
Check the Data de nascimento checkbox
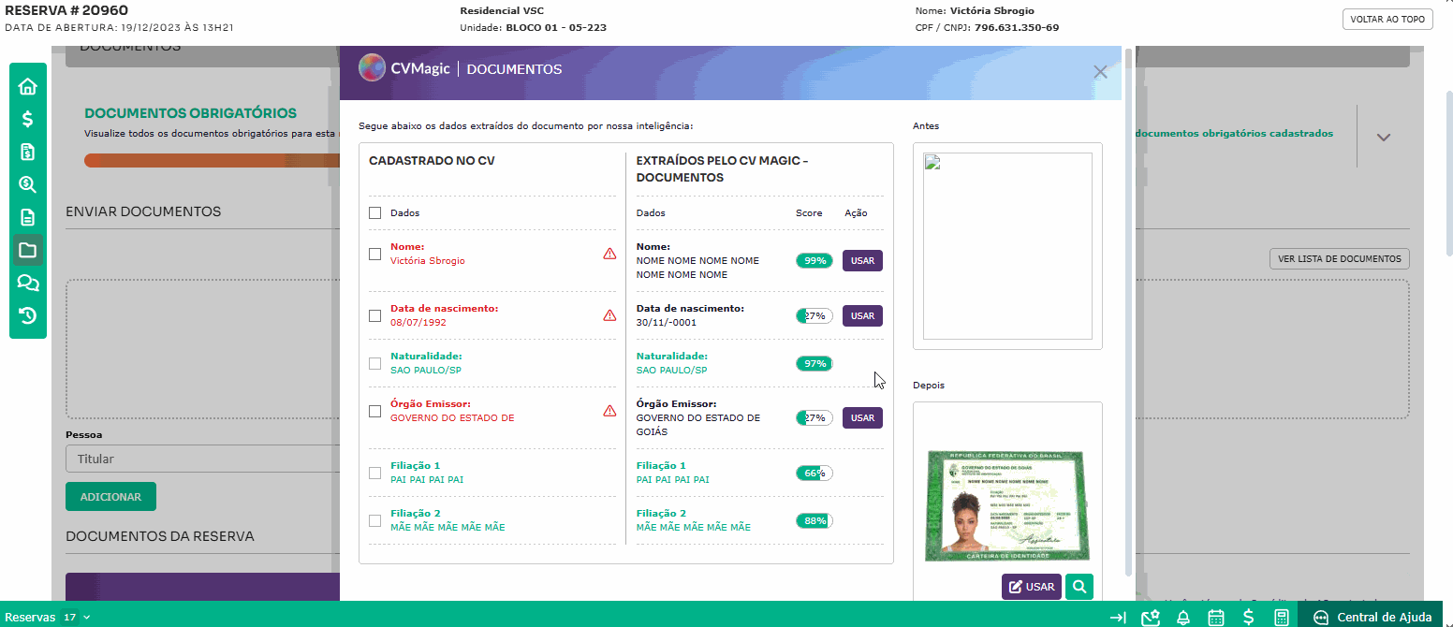374,315
